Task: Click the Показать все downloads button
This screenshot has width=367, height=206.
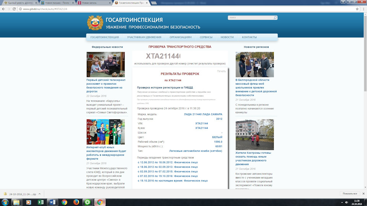Action: click(x=350, y=194)
